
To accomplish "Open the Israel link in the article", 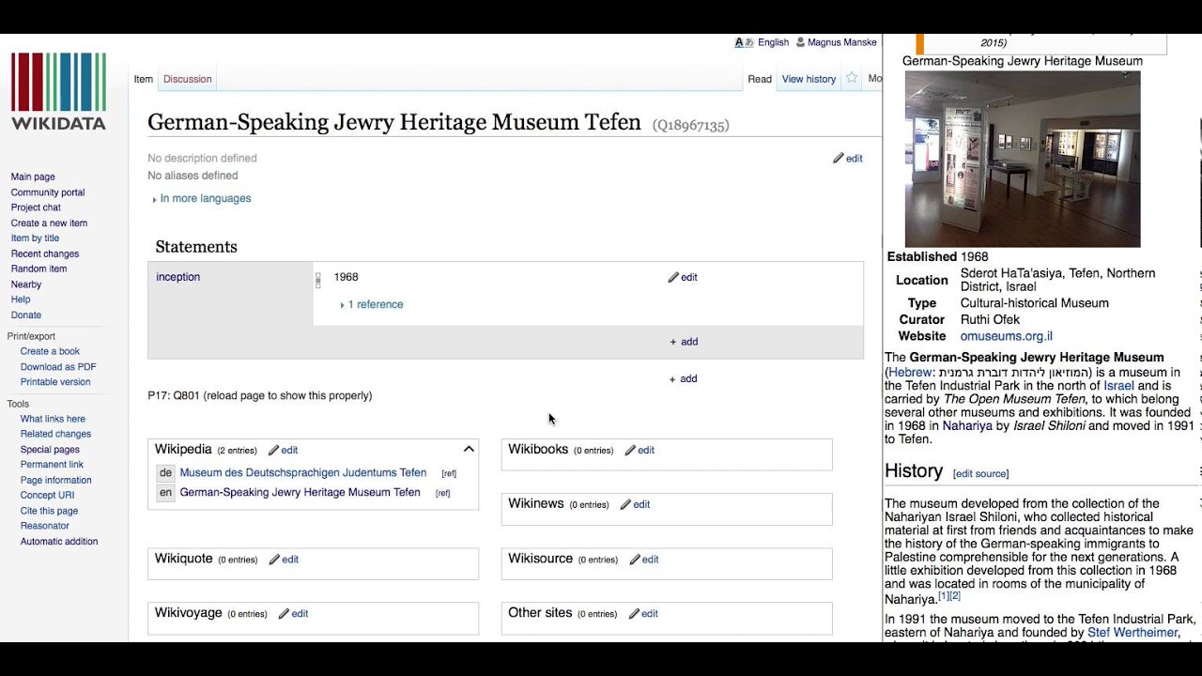I will coord(1118,386).
